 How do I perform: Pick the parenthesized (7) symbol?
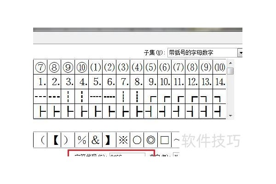click(178, 67)
